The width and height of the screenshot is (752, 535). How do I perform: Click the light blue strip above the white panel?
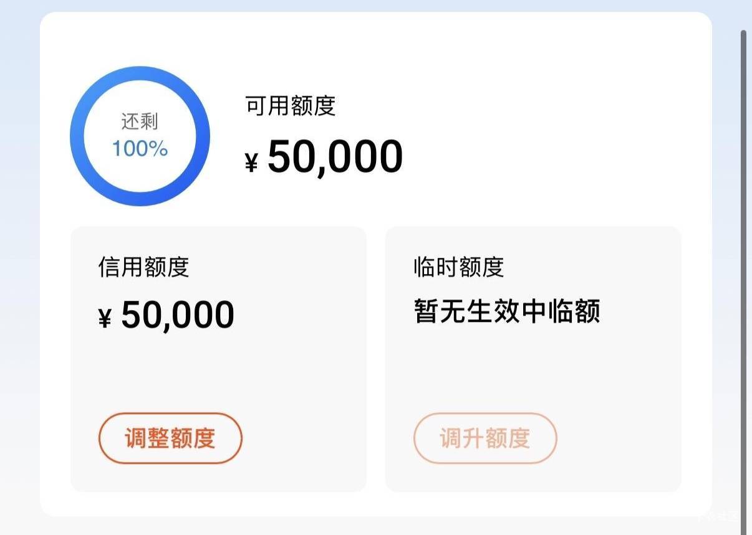(x=374, y=6)
